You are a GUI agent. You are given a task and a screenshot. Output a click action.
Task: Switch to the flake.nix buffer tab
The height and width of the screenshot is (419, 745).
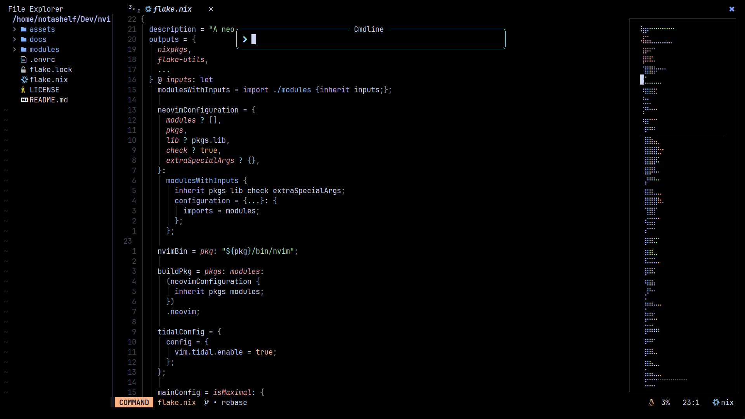point(172,9)
